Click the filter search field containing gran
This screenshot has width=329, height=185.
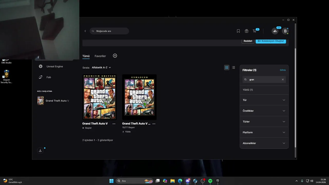click(264, 80)
